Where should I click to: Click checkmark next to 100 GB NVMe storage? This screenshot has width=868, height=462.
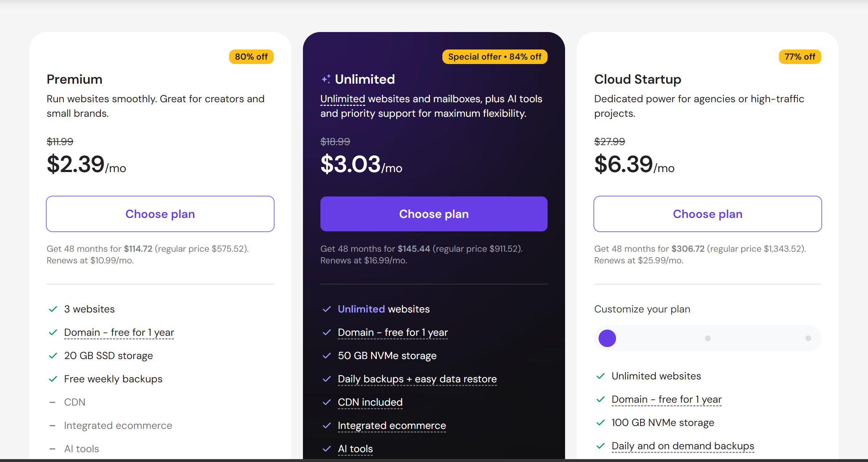pyautogui.click(x=601, y=423)
